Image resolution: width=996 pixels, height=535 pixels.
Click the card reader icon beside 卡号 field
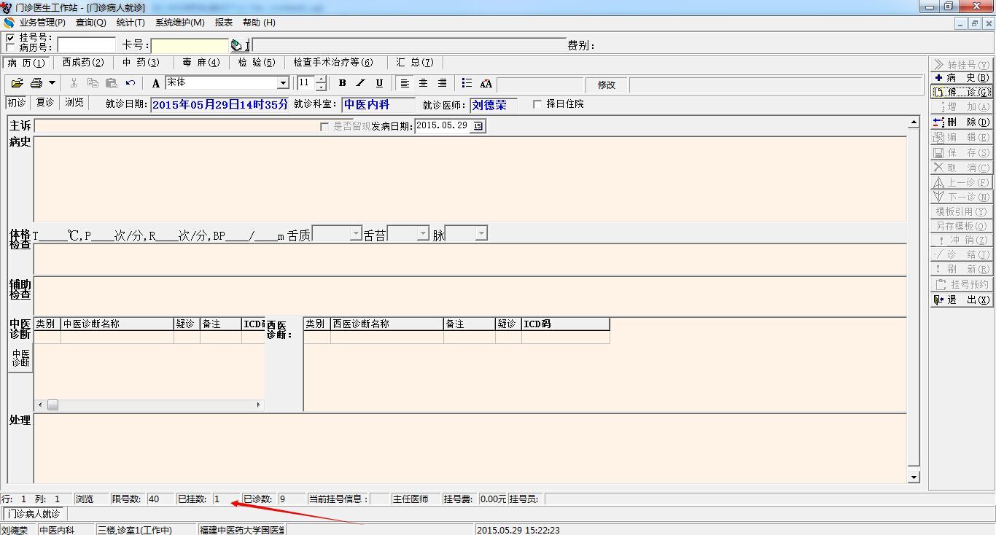coord(237,45)
